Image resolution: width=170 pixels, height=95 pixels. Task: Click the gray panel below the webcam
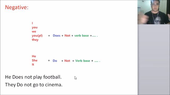coord(154,60)
